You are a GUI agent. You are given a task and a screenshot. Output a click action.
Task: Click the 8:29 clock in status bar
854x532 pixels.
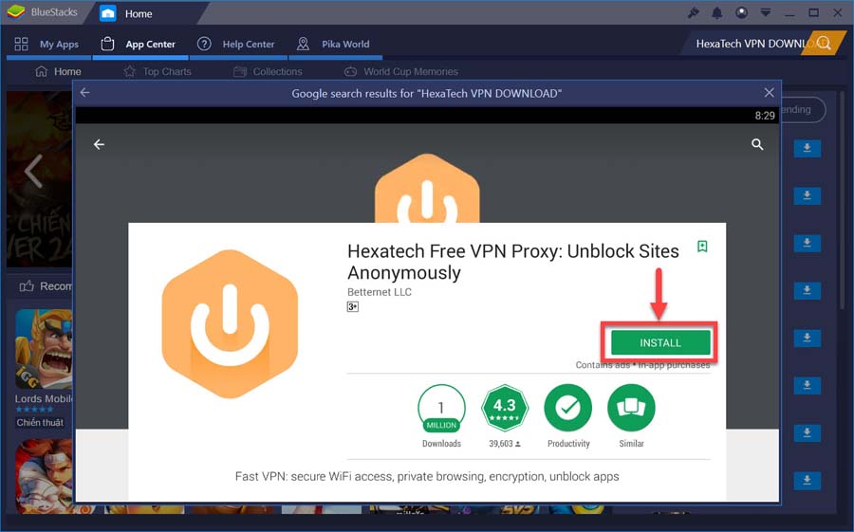coord(765,116)
